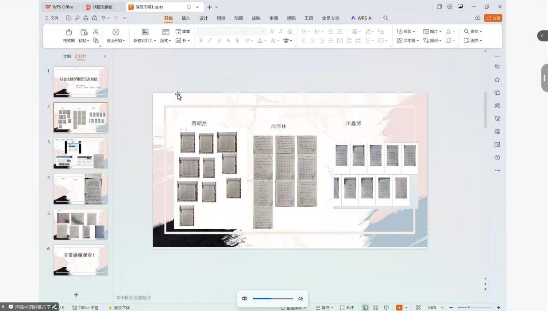Toggle the Notes (备注) pane in status bar
The image size is (548, 311).
[325, 307]
